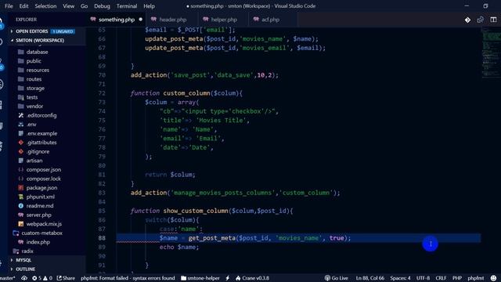Open the .env file
The height and width of the screenshot is (282, 501).
(31, 125)
